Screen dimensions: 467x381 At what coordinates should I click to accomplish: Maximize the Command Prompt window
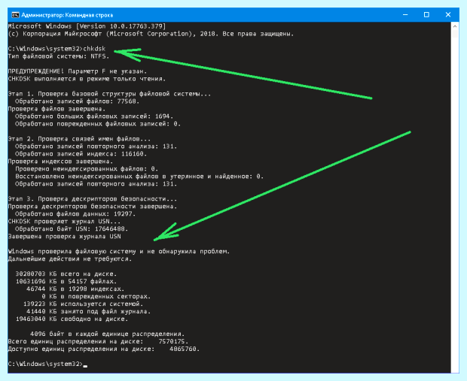tap(426, 14)
